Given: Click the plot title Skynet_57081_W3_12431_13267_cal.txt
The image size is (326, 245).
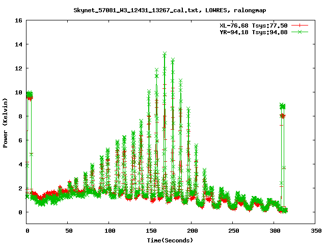Looking at the screenshot, I should point(138,10).
